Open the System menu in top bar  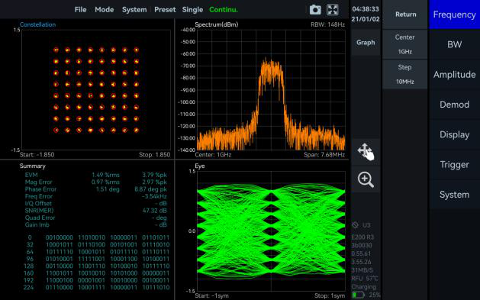(134, 10)
